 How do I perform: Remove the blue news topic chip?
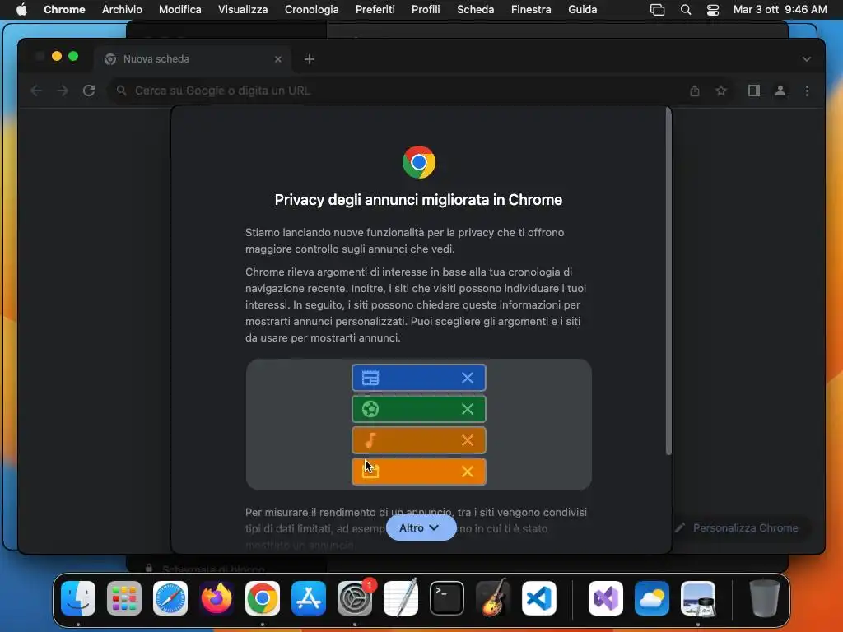pyautogui.click(x=468, y=378)
